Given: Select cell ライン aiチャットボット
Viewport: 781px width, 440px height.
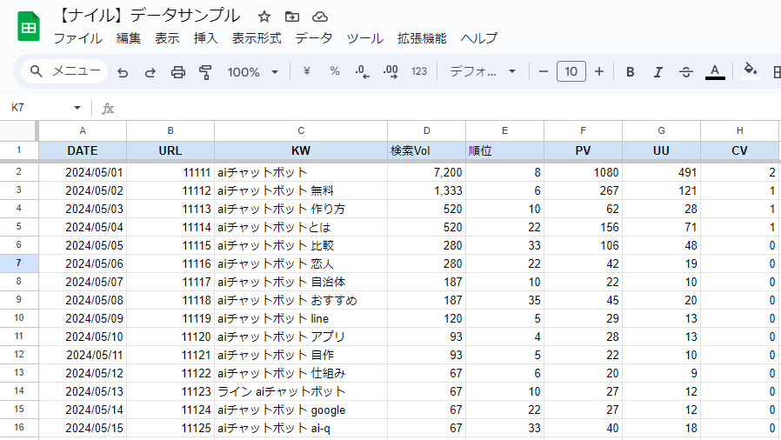Looking at the screenshot, I should (301, 391).
